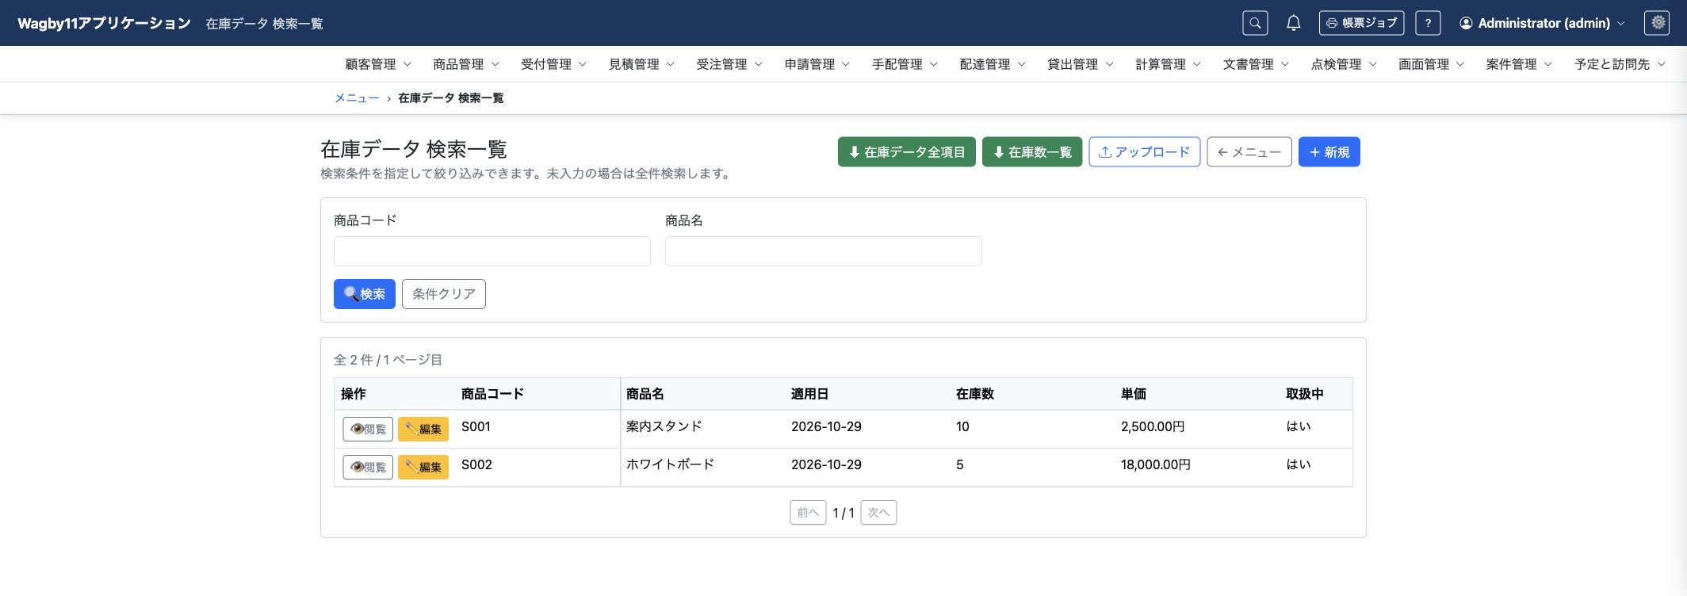Select the ホワイトボード product name cell
This screenshot has height=596, width=1687.
click(671, 464)
